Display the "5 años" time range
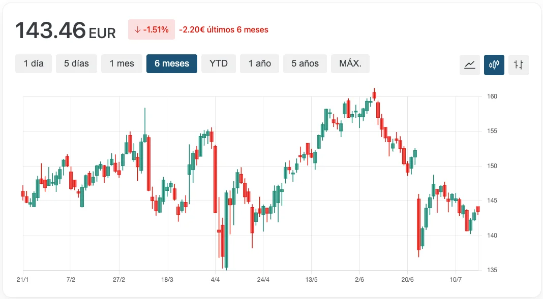Screen dimensions: 543x299 tap(305, 63)
